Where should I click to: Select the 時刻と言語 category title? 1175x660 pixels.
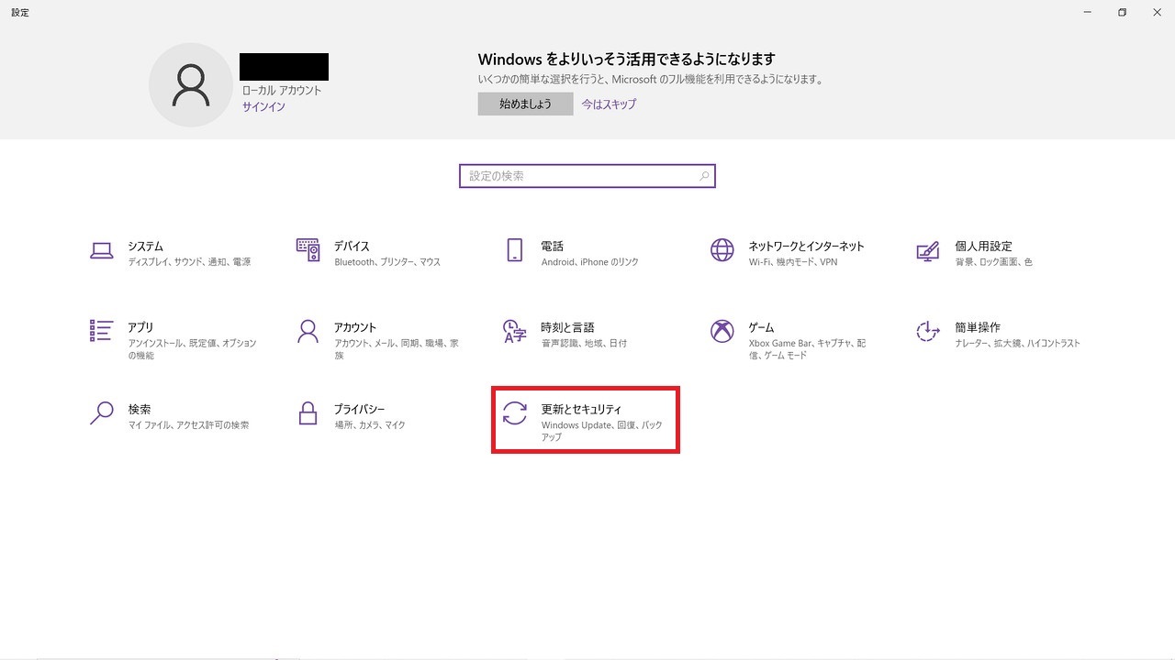pyautogui.click(x=567, y=327)
